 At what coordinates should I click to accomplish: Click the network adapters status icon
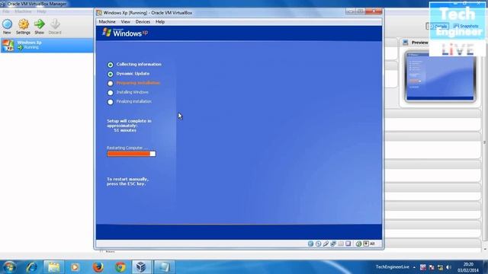pos(333,244)
